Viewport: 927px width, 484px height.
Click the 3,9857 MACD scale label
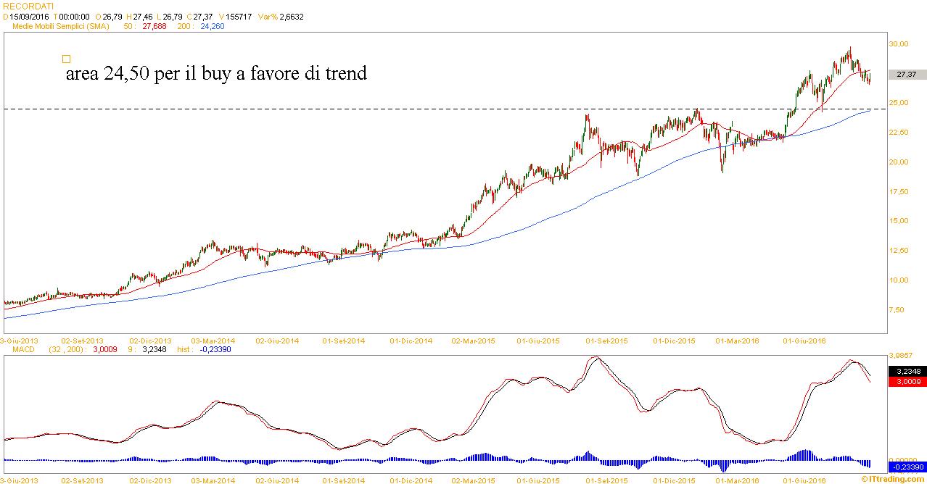(x=899, y=356)
